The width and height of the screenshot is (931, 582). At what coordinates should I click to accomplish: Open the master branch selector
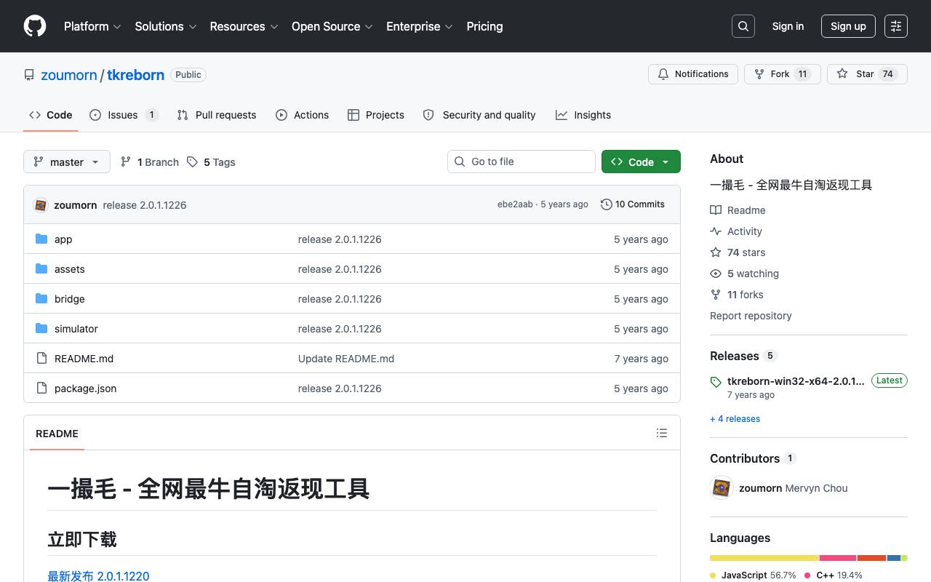click(67, 162)
